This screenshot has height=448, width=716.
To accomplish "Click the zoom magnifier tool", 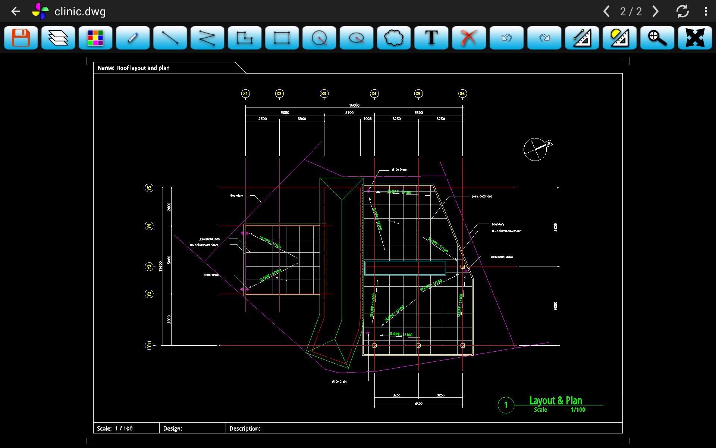I will point(657,38).
